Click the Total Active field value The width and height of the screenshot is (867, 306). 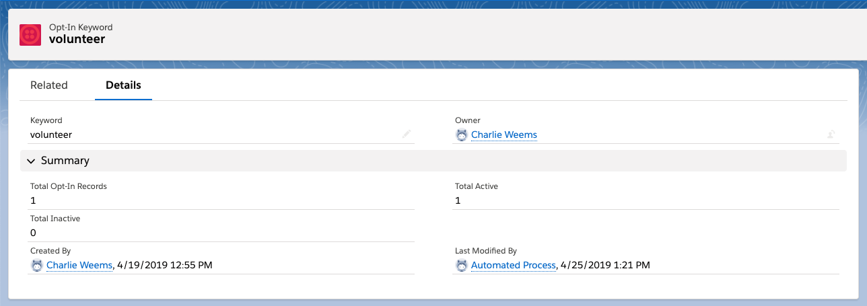458,200
